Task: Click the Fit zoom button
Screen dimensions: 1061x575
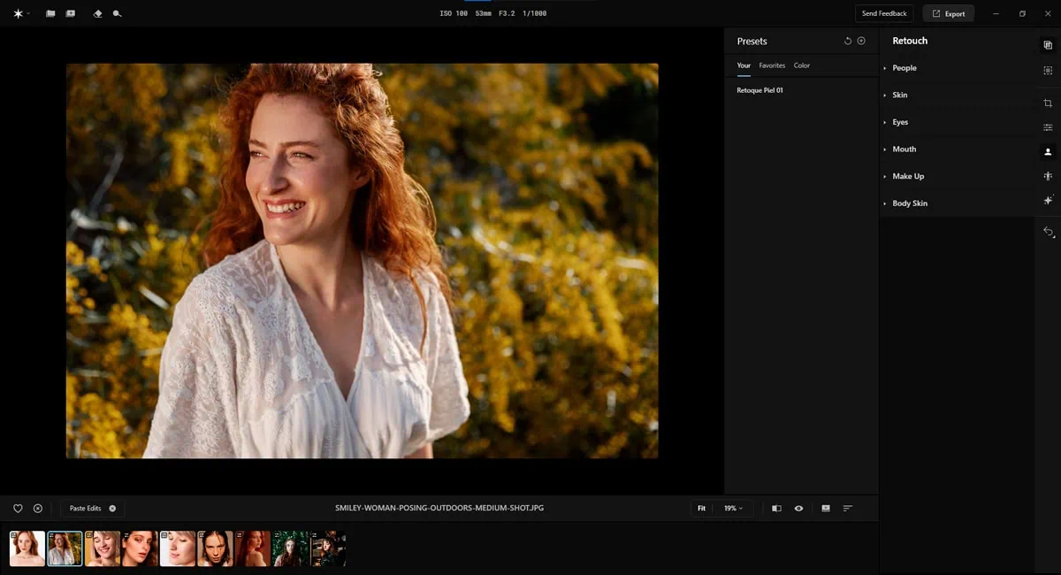Action: 701,509
